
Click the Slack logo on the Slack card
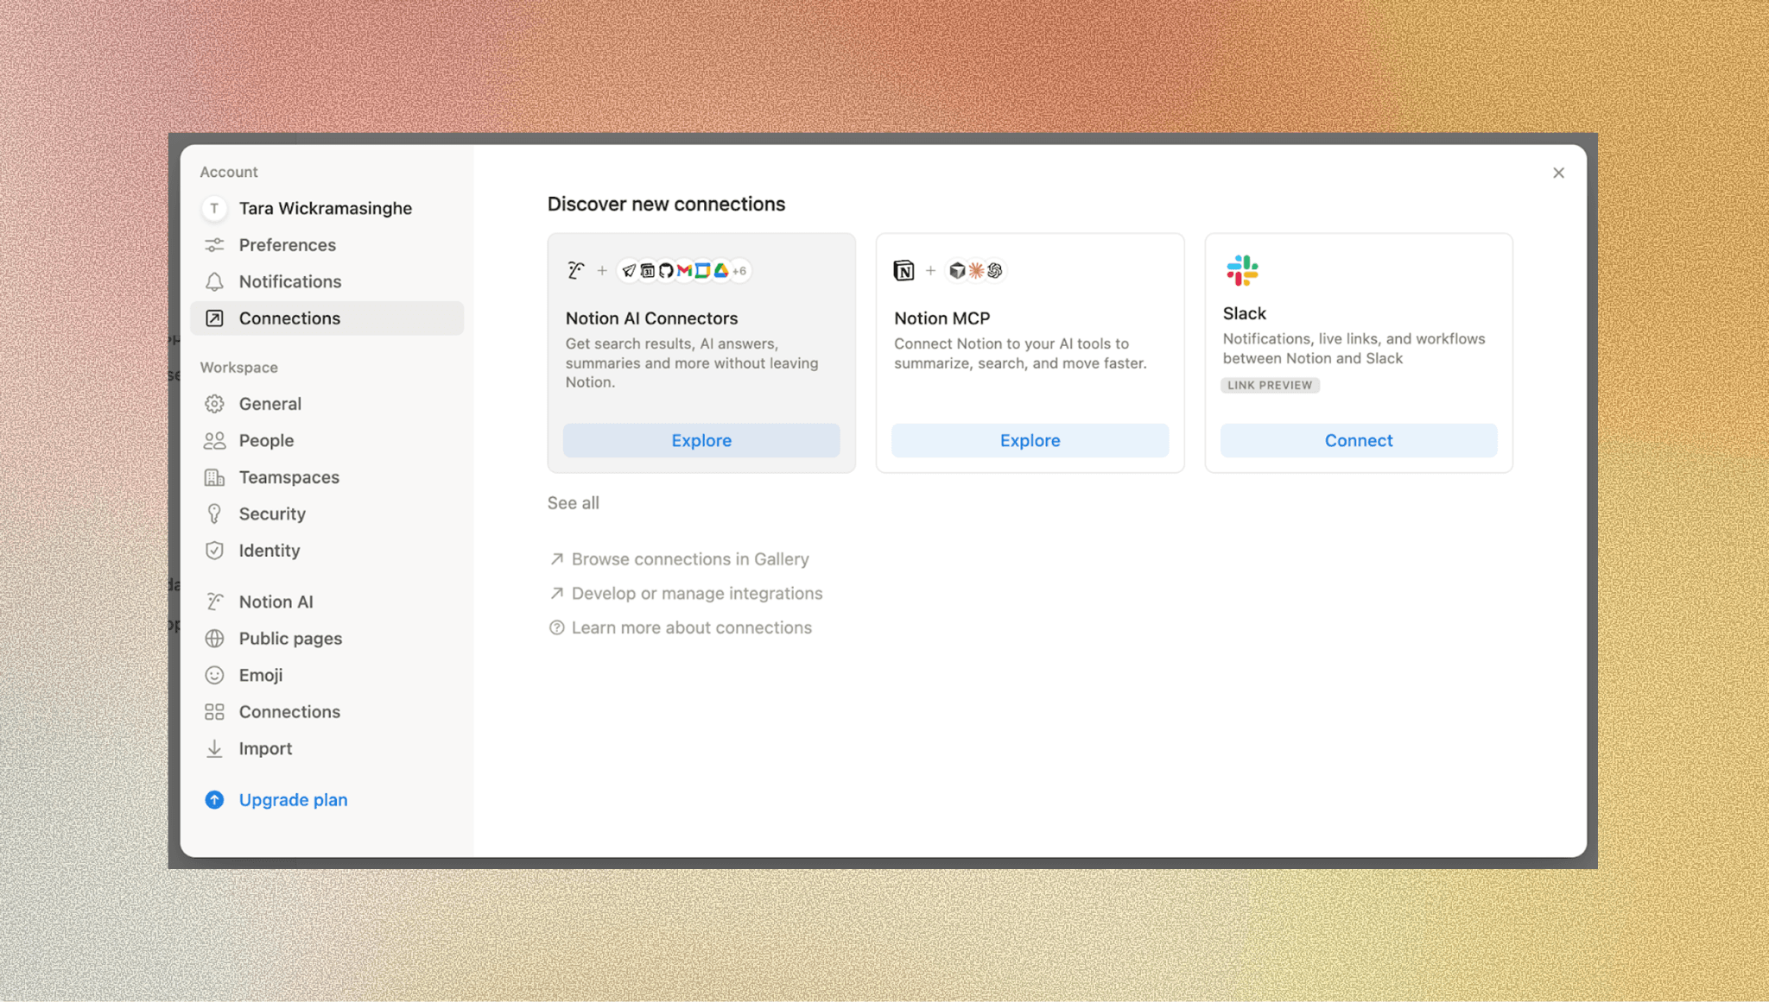(x=1242, y=271)
